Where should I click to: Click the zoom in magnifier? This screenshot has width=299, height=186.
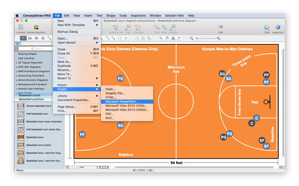pos(219,38)
